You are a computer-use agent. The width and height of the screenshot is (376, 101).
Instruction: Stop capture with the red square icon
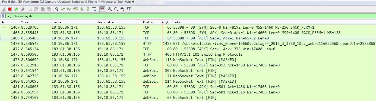click(10, 9)
